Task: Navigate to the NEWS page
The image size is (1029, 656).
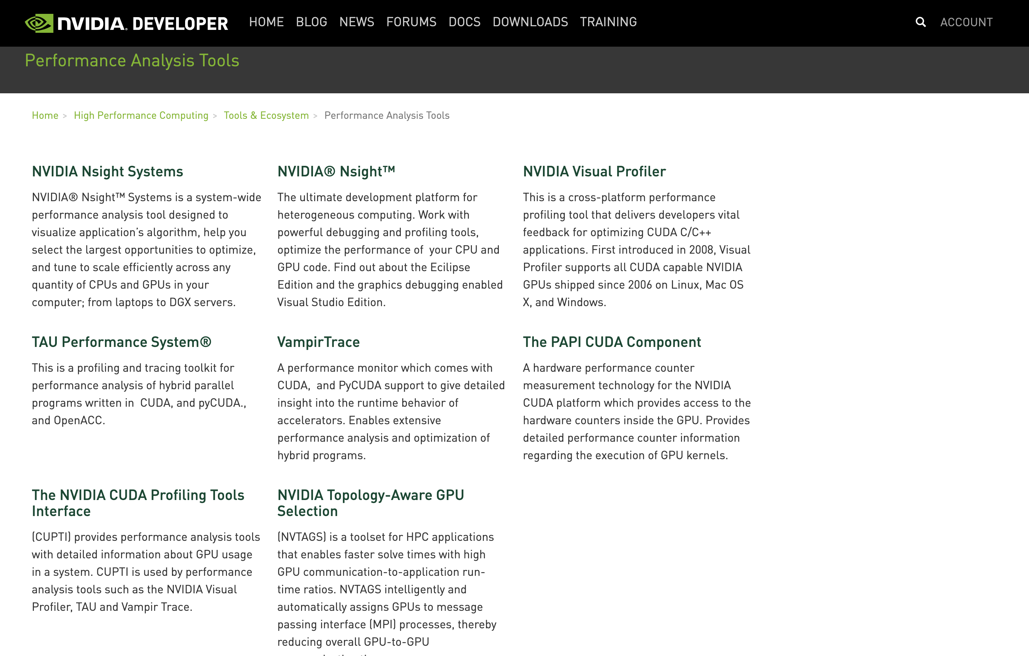Action: pos(357,22)
